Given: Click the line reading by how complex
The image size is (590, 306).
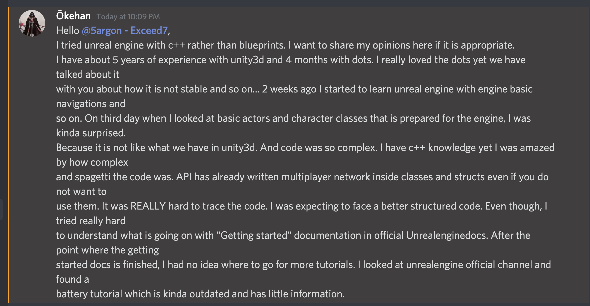Looking at the screenshot, I should [x=92, y=162].
